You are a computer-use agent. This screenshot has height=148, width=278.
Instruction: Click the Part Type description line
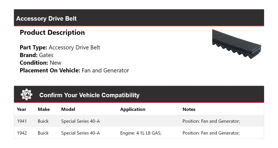coord(60,48)
